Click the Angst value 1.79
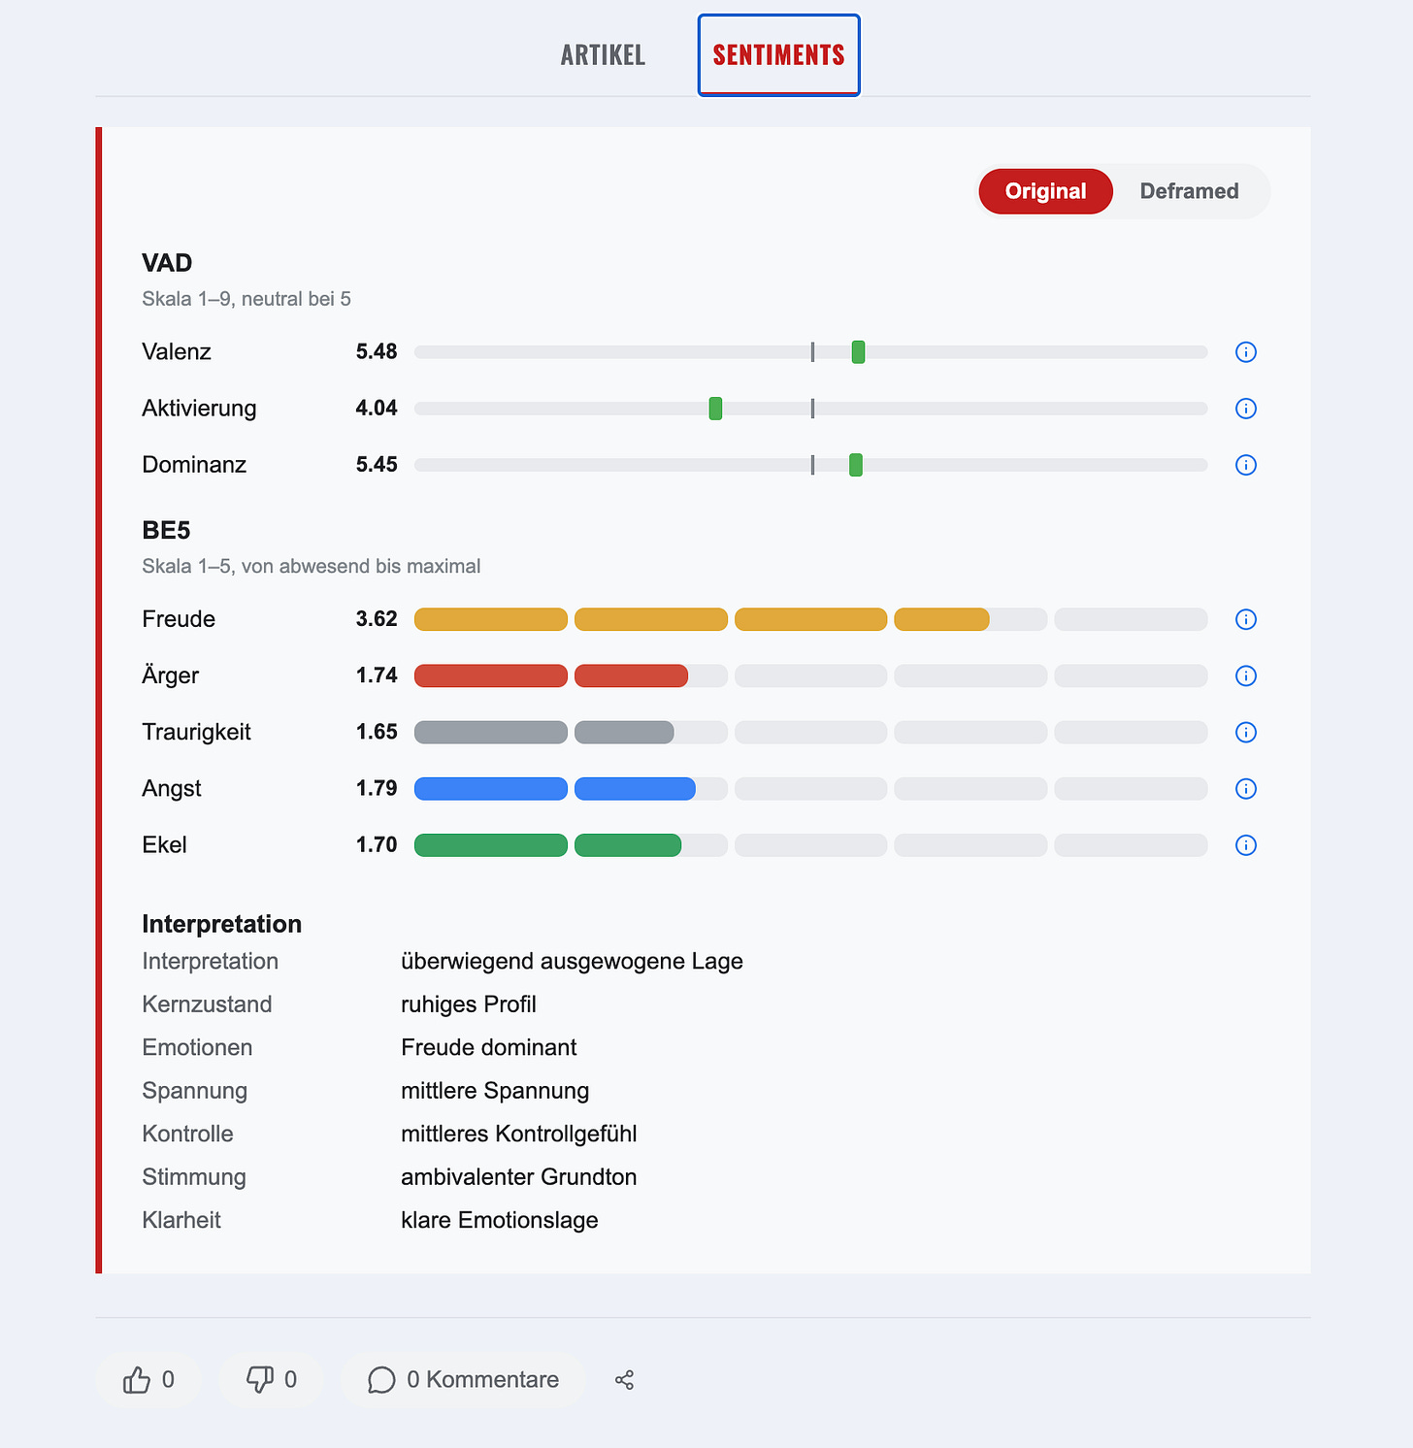This screenshot has width=1413, height=1448. (x=377, y=787)
